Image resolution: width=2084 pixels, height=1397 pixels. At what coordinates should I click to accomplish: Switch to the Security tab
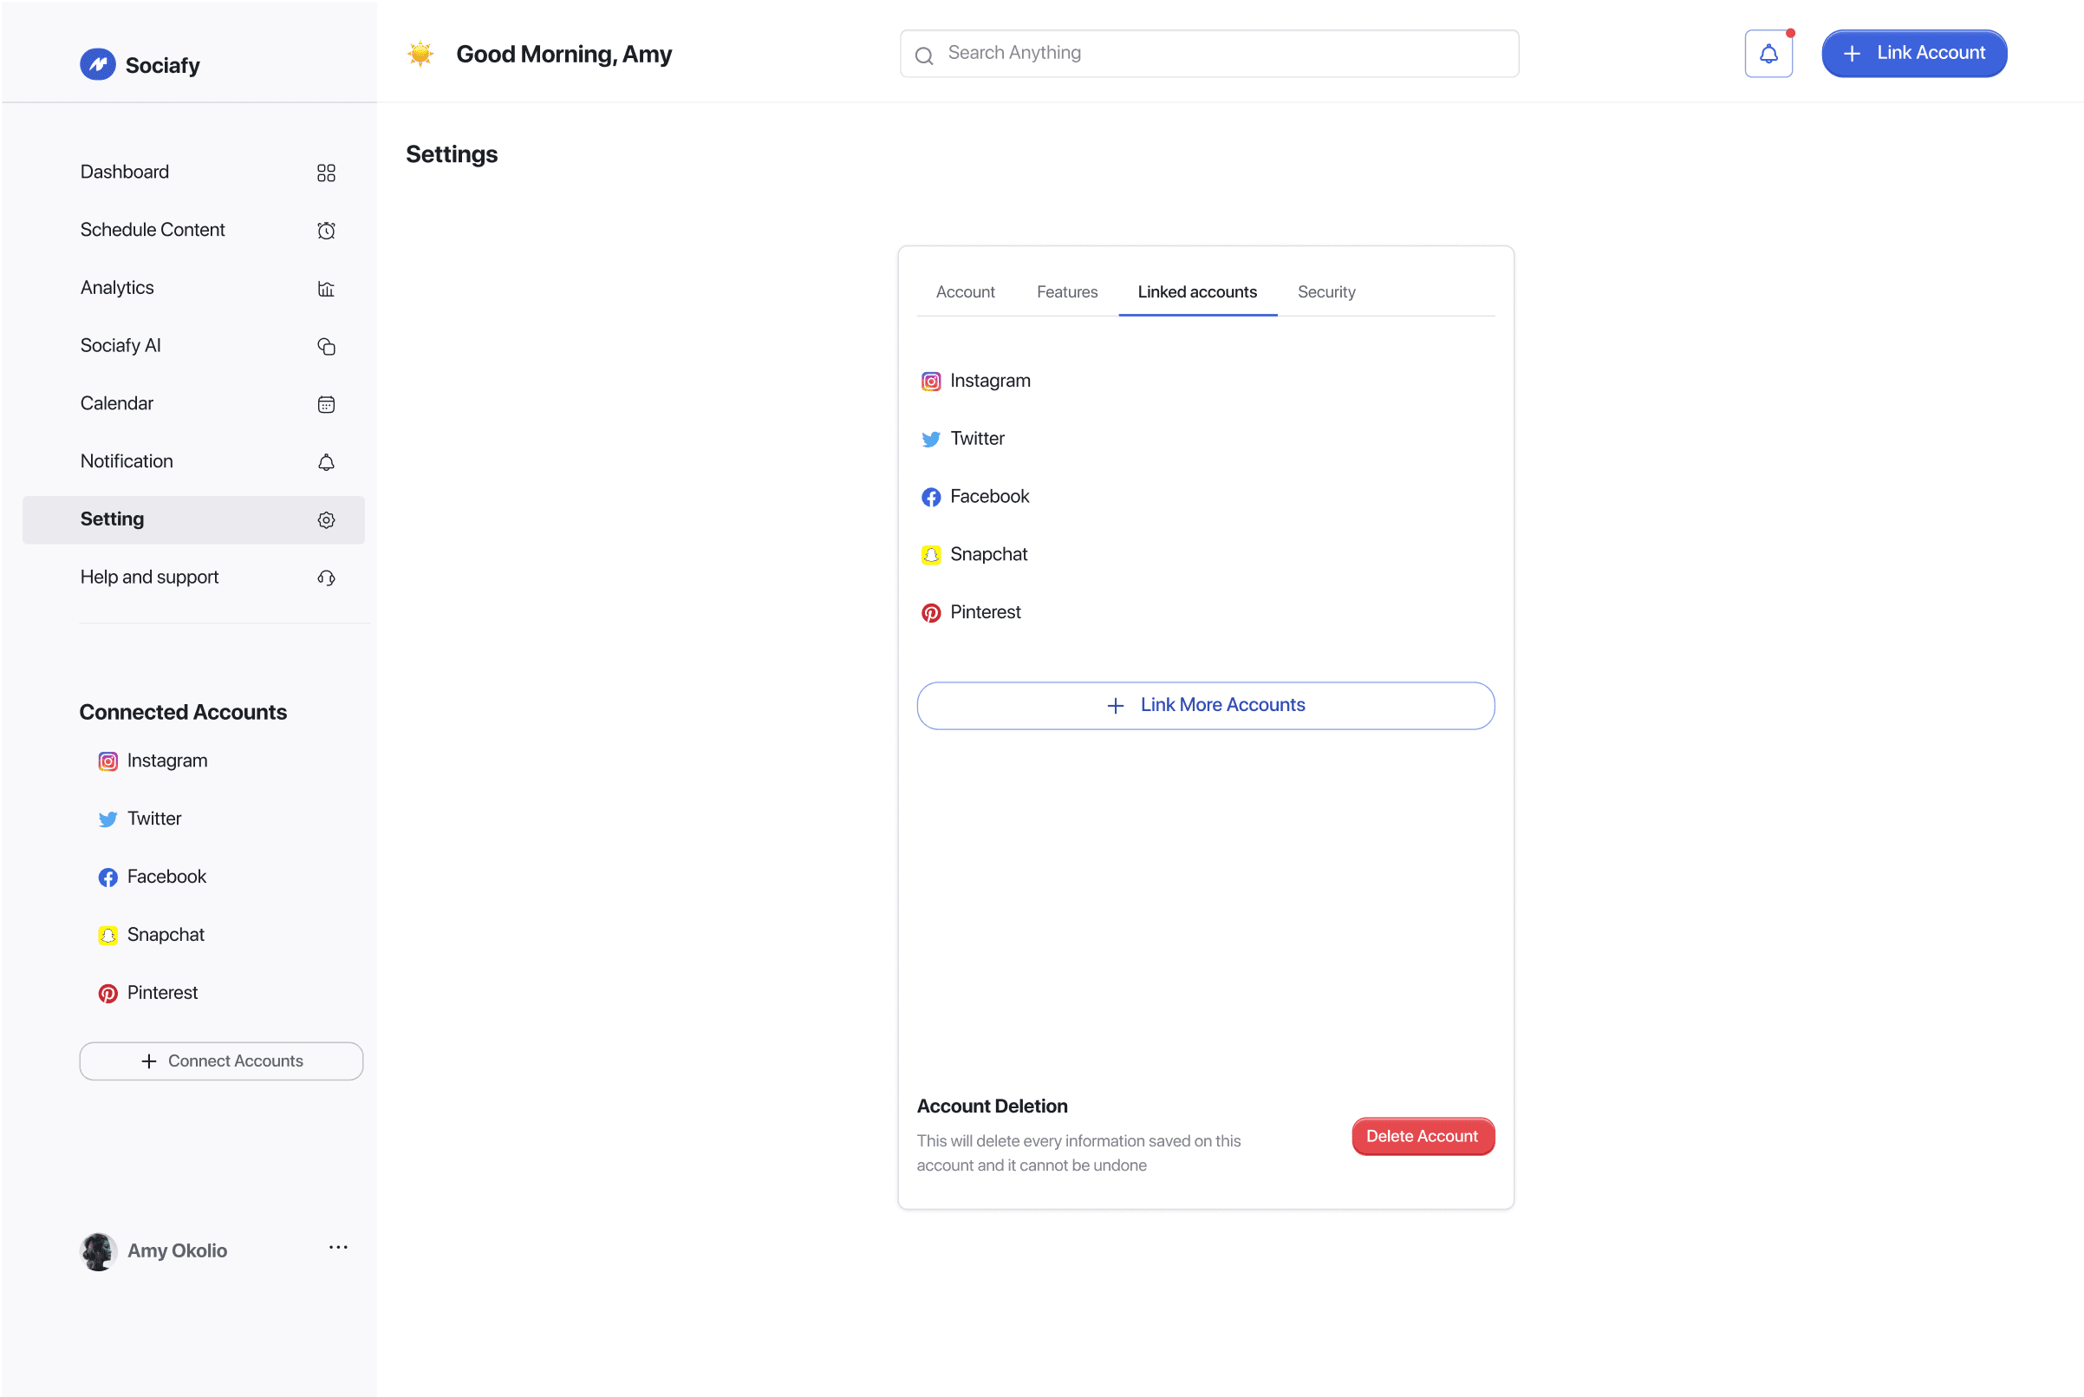[1326, 292]
